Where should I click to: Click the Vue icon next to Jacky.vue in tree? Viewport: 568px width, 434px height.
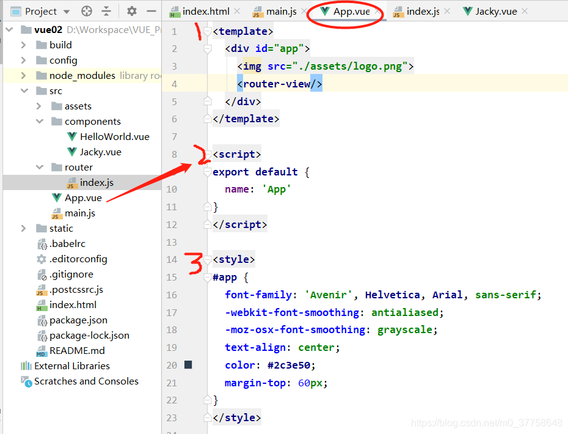point(71,152)
